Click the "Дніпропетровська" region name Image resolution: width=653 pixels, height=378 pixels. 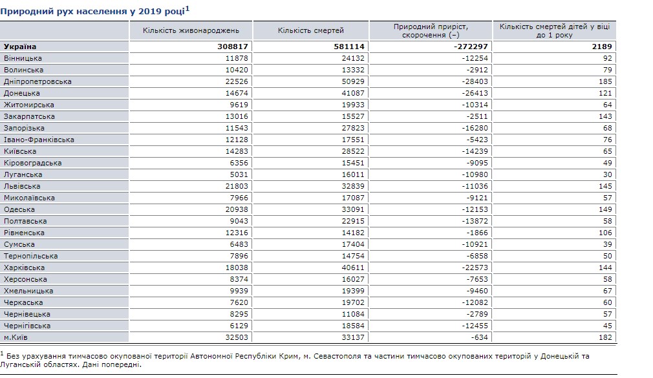(x=37, y=81)
